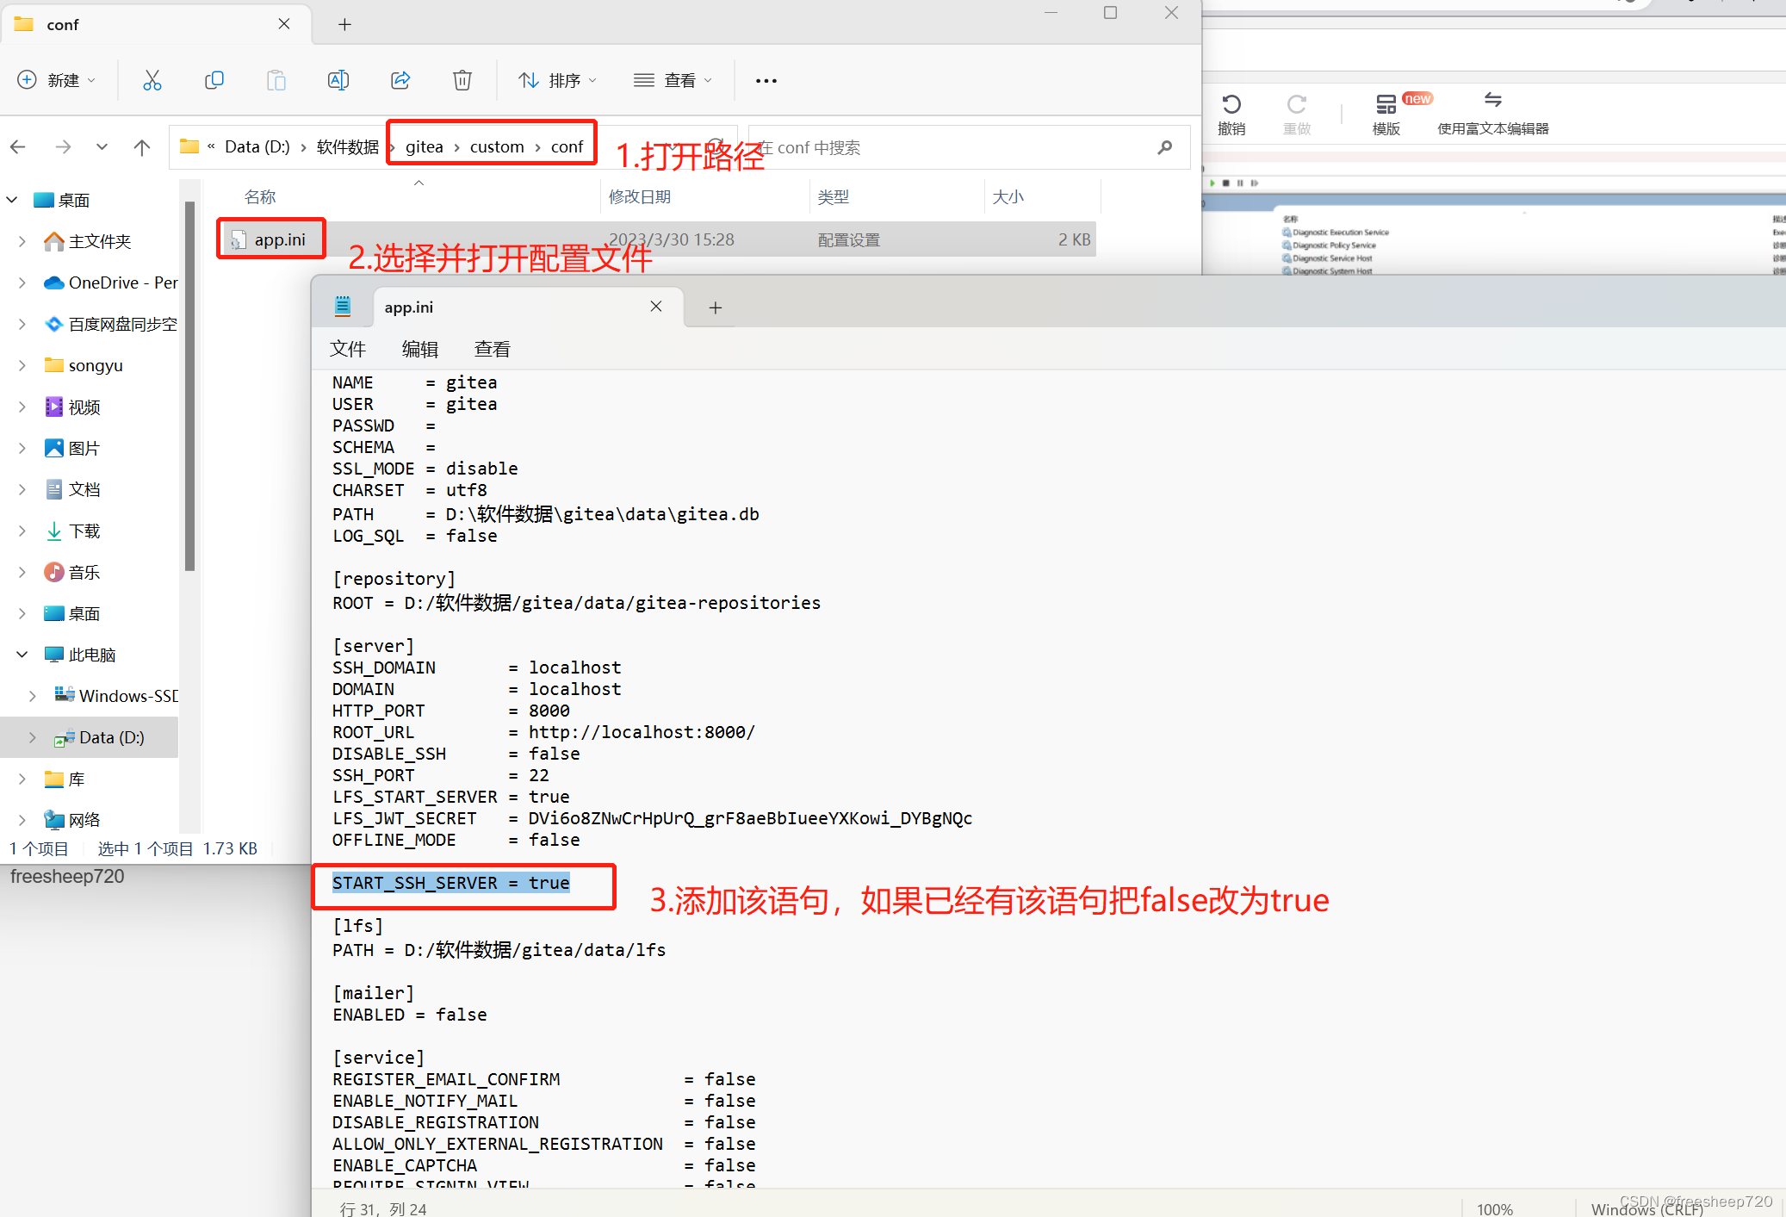Sort by 大小 column header
1786x1217 pixels.
tap(1008, 197)
